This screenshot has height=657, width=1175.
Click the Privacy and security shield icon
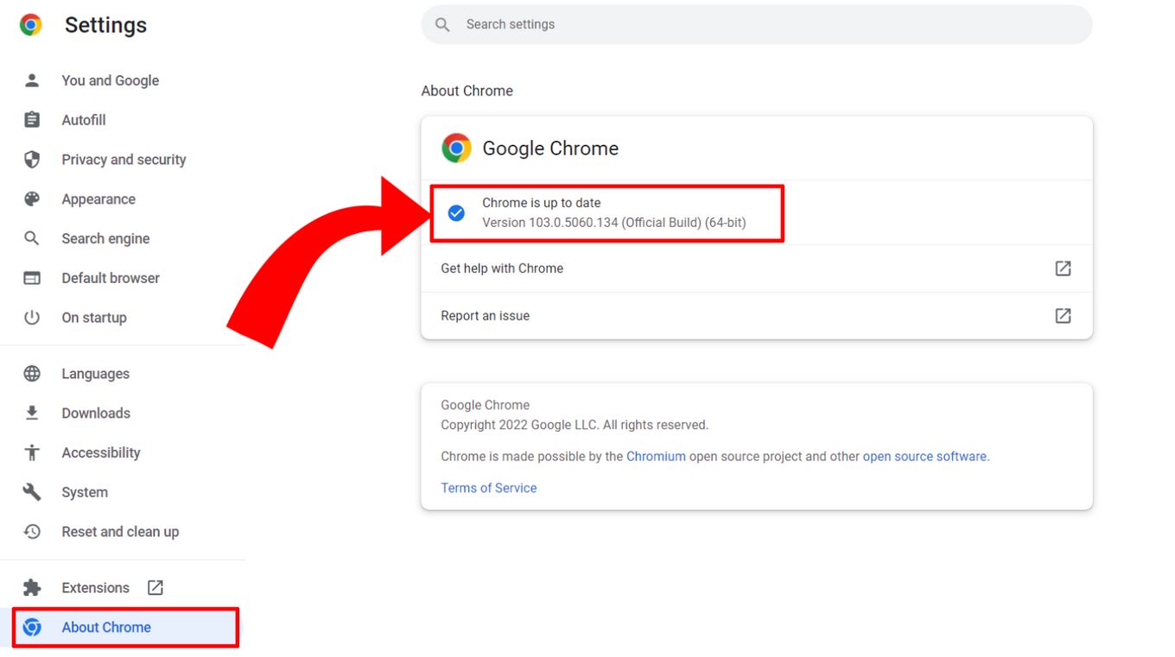point(32,159)
